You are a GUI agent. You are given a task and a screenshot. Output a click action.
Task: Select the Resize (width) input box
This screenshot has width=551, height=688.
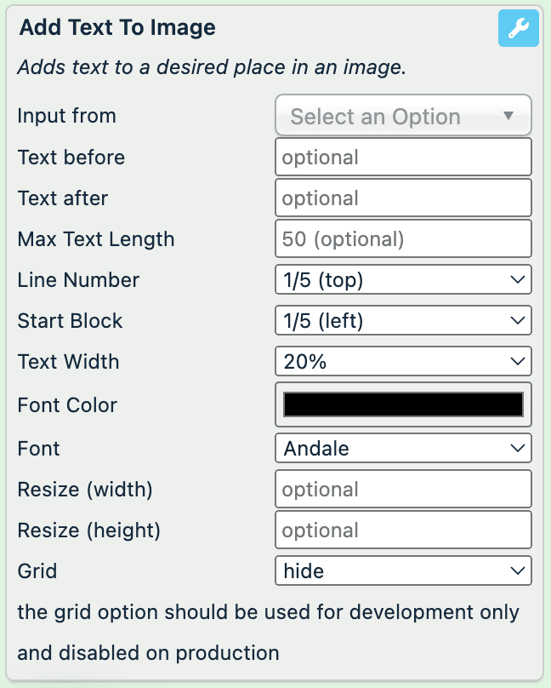[402, 489]
